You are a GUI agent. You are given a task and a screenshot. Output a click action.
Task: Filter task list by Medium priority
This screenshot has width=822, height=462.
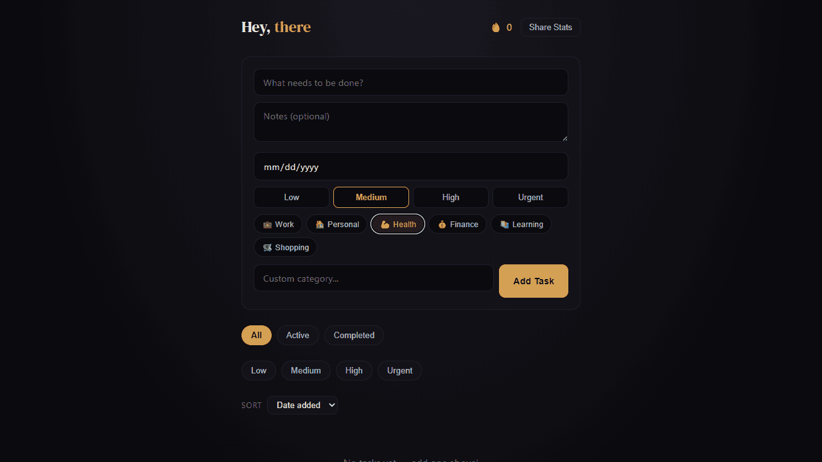click(306, 371)
